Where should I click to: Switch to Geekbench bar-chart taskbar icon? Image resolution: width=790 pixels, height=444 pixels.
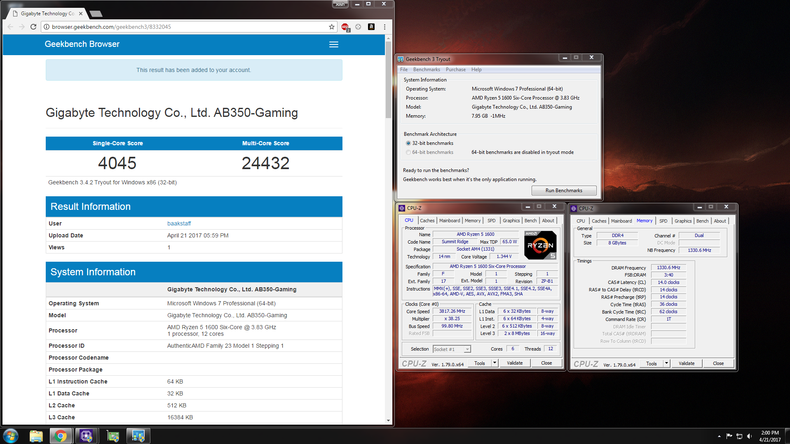138,436
